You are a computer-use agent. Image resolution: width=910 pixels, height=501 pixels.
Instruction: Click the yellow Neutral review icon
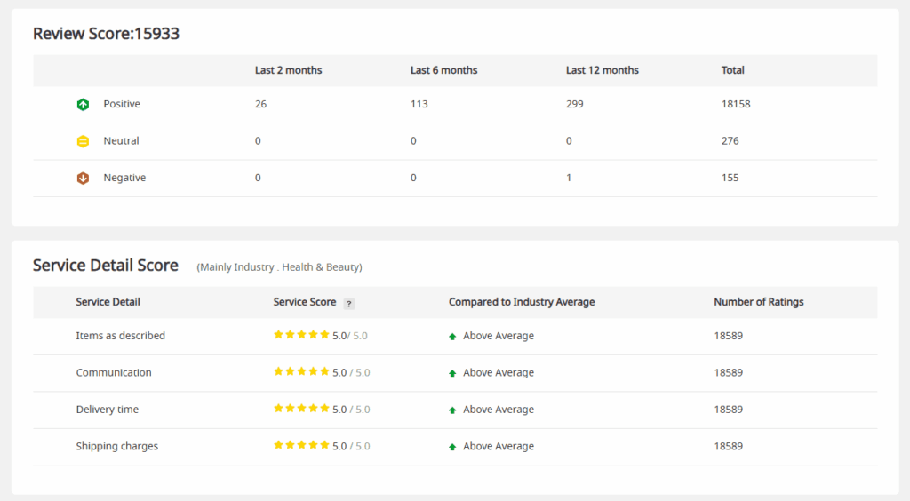point(83,141)
